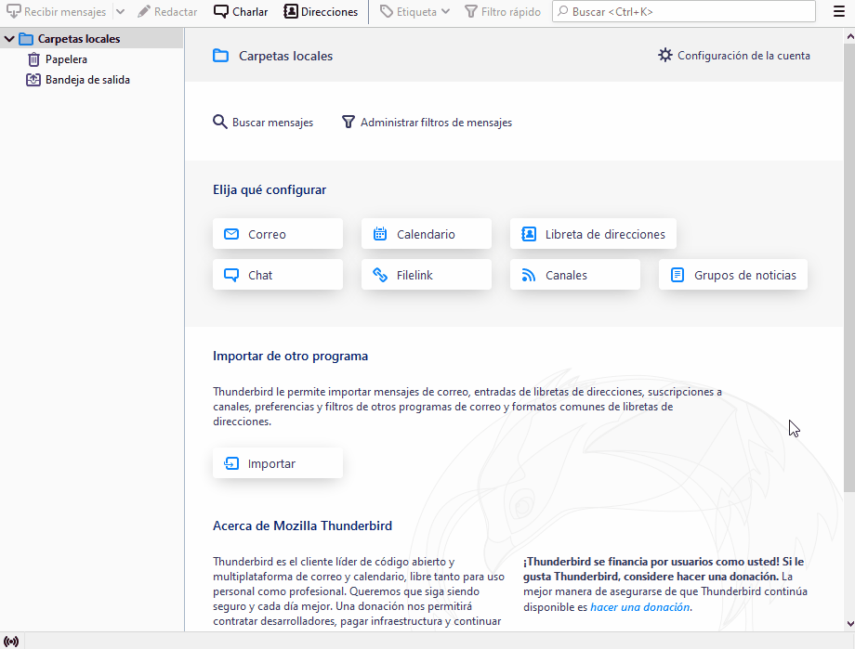Click the document icon on Grupos de noticias

coord(677,275)
